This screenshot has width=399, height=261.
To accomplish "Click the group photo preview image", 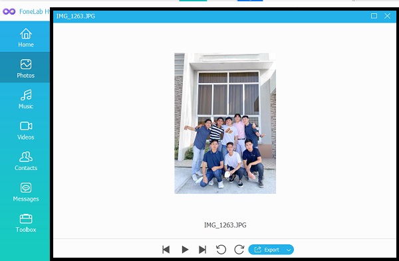I will tap(225, 124).
